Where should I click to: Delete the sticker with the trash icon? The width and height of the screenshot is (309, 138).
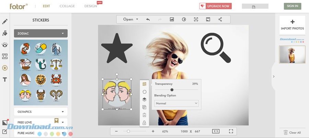coord(144,115)
